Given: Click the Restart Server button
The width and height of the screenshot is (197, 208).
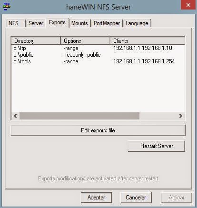Looking at the screenshot, I should pos(157,146).
